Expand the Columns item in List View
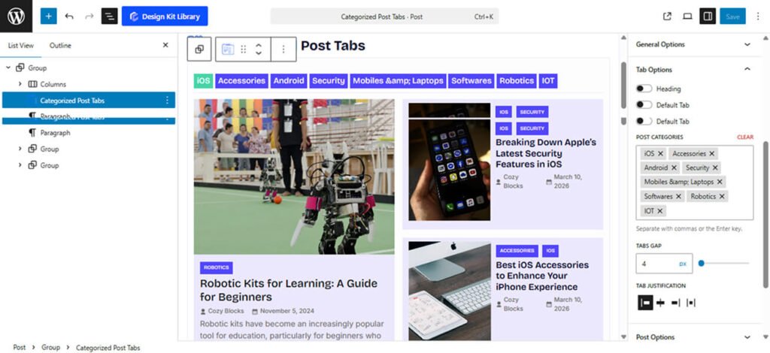The image size is (770, 353). click(20, 84)
